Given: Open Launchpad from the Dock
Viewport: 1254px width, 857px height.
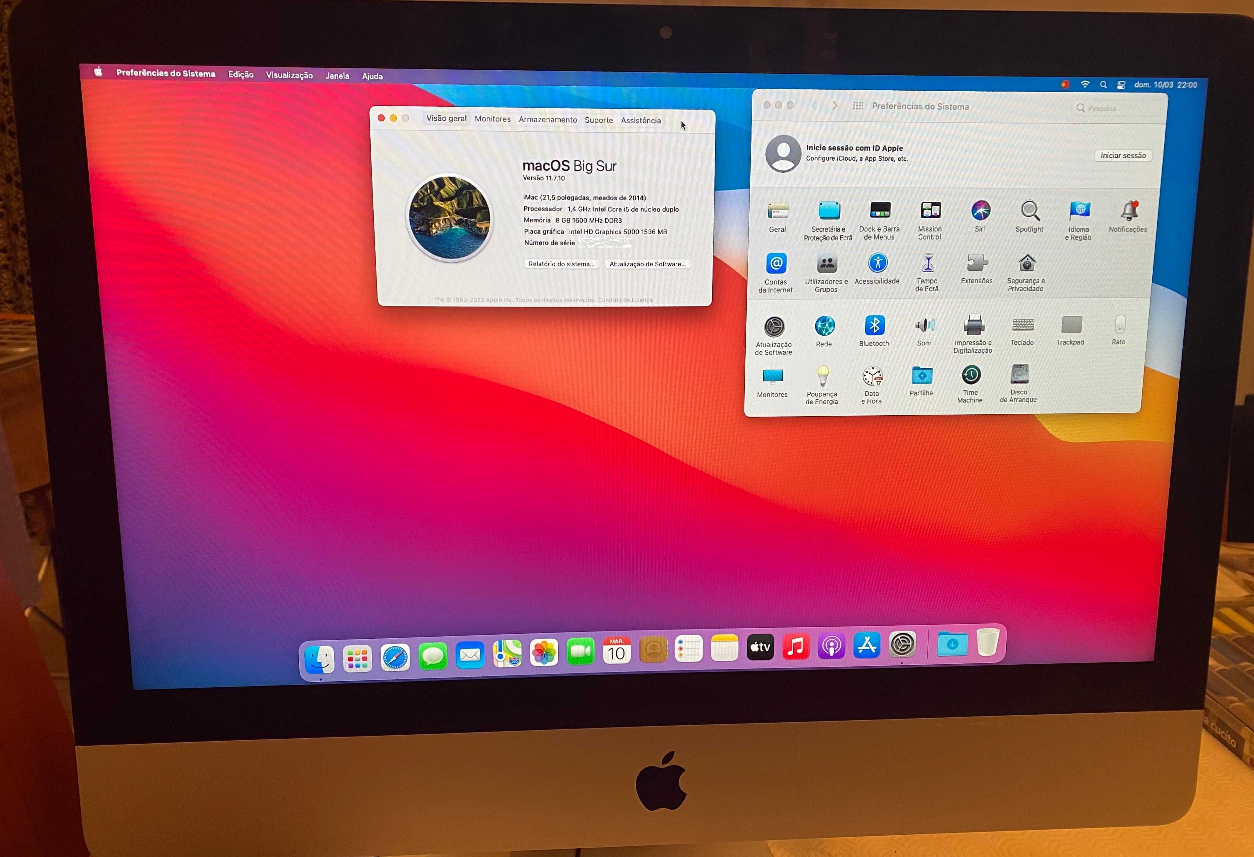Looking at the screenshot, I should 357,658.
